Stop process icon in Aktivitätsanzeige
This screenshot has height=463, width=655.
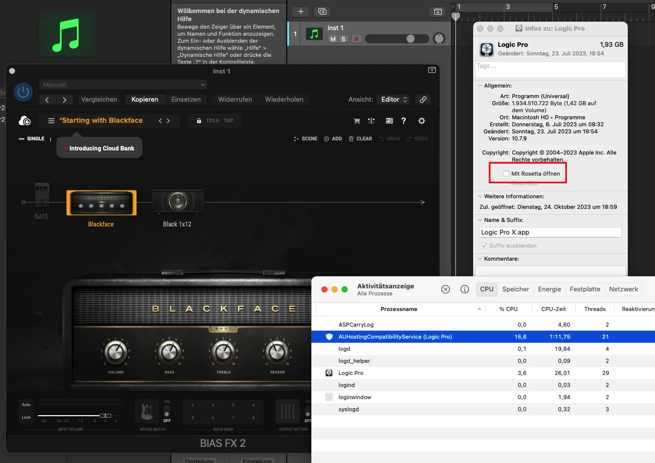(x=445, y=289)
